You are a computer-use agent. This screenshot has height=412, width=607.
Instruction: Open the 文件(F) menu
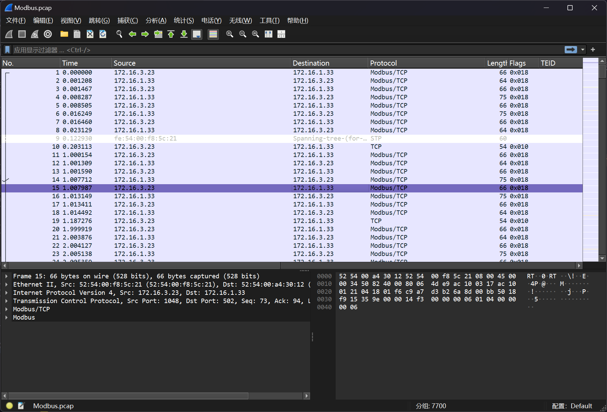pyautogui.click(x=16, y=21)
